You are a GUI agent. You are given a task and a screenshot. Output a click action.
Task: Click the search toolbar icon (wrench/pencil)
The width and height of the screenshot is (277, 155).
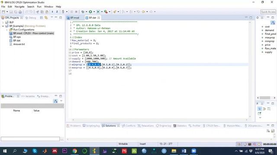point(115,12)
